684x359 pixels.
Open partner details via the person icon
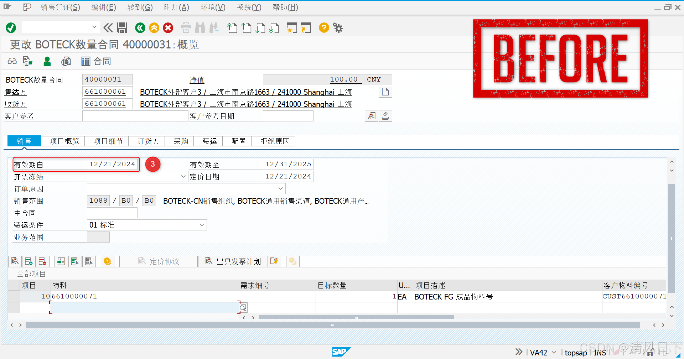tap(47, 61)
